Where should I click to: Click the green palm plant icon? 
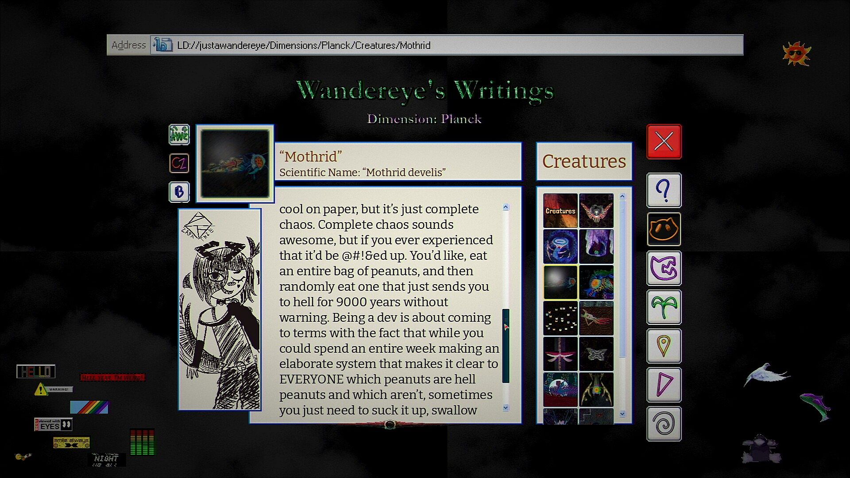(x=664, y=307)
